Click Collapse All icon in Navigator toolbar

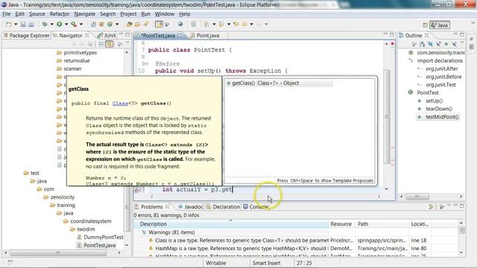coord(101,45)
